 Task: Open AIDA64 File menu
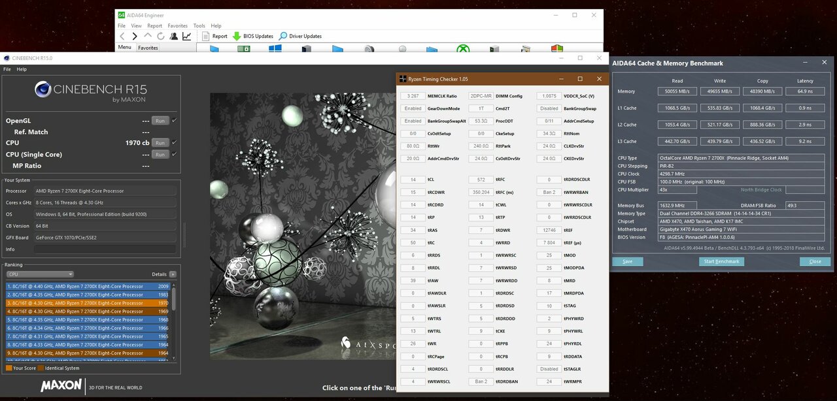122,26
